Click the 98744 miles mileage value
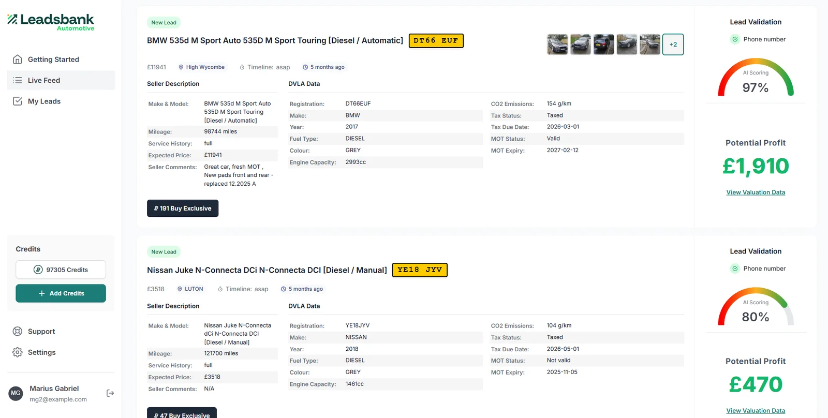The width and height of the screenshot is (828, 418). (220, 131)
